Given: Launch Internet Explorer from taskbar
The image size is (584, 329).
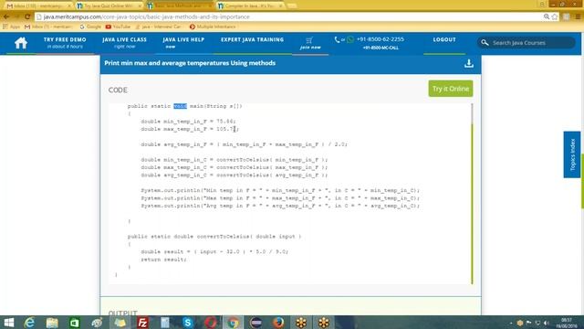Looking at the screenshot, I should (29, 323).
